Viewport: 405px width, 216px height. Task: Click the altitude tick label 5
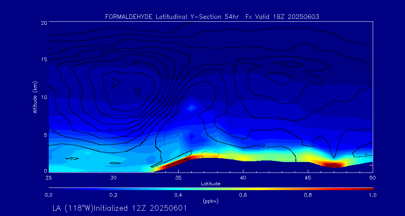pos(45,135)
